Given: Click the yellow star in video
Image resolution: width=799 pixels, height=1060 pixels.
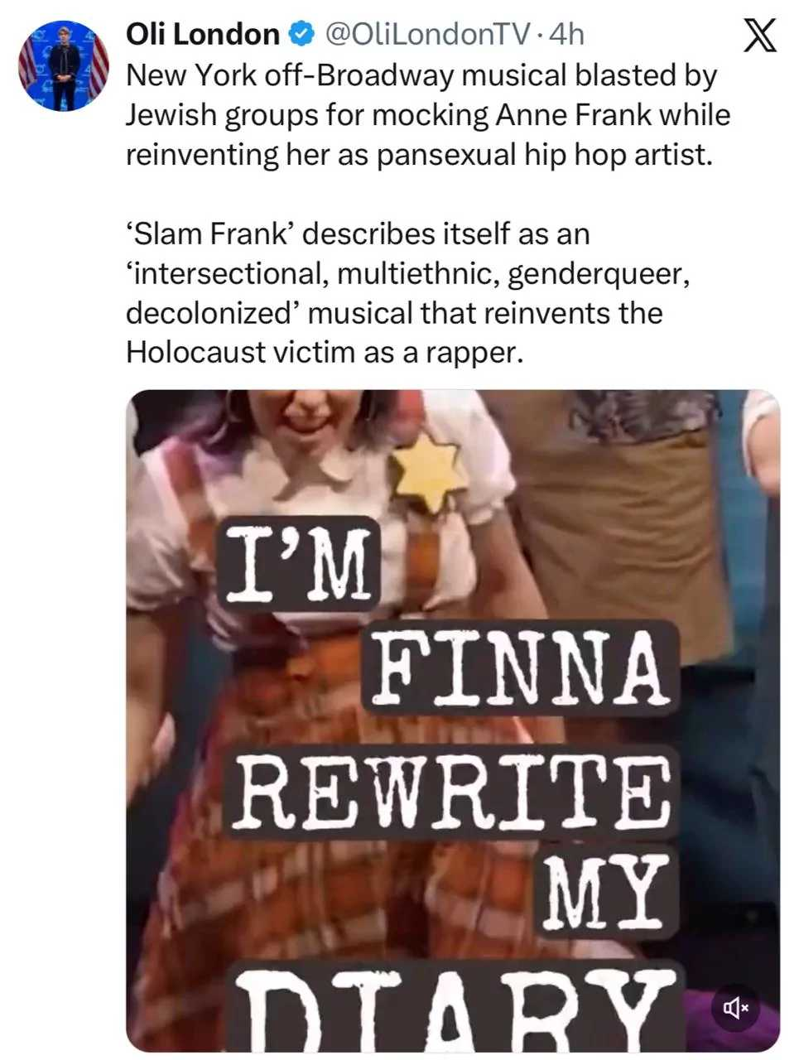Looking at the screenshot, I should click(427, 475).
